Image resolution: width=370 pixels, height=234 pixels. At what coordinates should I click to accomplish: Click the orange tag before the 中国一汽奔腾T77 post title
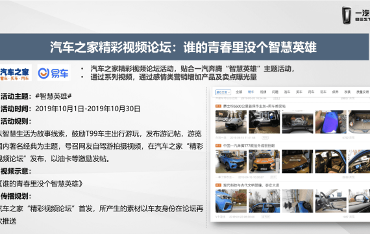(218, 146)
